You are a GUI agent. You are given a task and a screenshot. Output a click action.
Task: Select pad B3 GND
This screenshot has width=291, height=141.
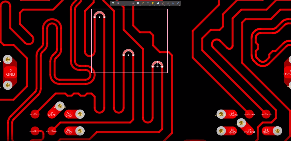click(266, 131)
